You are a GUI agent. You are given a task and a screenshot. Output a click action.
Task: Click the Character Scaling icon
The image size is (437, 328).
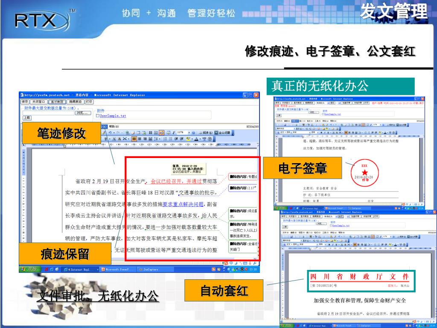(x=125, y=139)
